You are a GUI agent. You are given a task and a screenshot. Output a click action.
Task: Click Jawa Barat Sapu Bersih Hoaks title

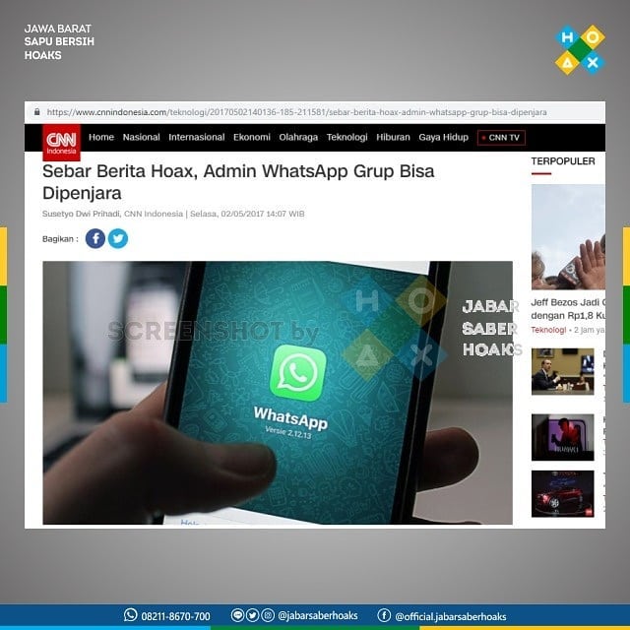[59, 41]
